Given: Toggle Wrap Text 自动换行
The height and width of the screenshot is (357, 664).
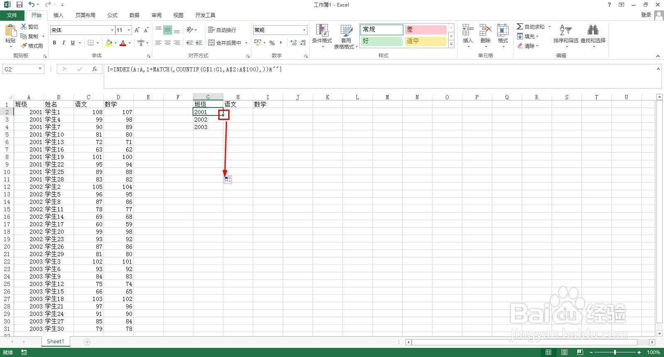Looking at the screenshot, I should pos(222,30).
